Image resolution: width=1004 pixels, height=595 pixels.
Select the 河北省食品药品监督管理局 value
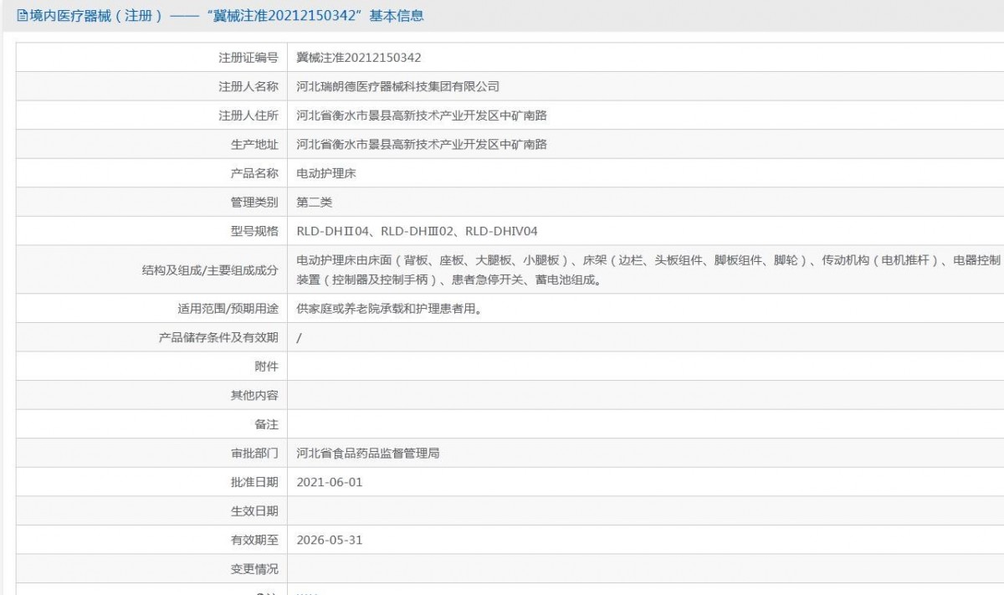[x=368, y=454]
